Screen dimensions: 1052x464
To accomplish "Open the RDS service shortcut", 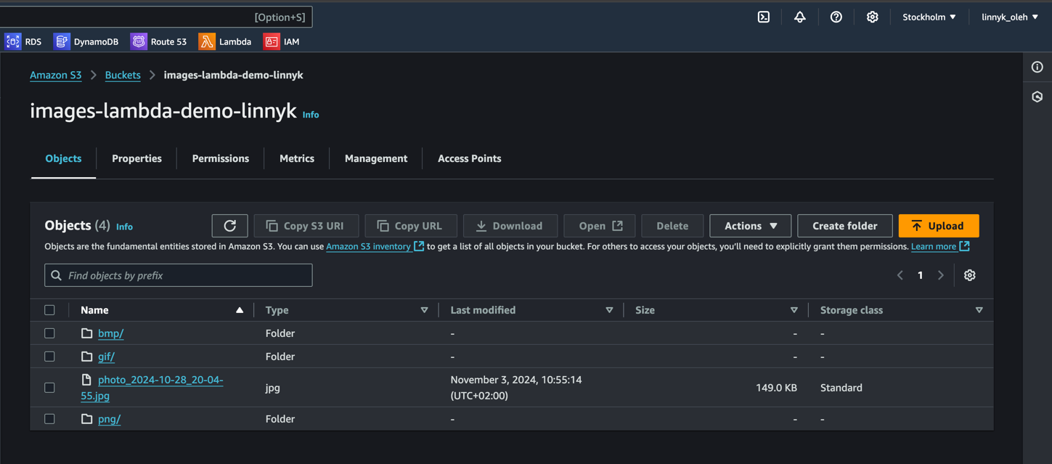I will pyautogui.click(x=23, y=41).
